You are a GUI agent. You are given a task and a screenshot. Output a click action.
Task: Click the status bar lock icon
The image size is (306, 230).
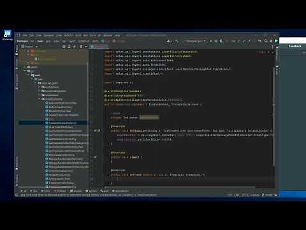pyautogui.click(x=275, y=195)
